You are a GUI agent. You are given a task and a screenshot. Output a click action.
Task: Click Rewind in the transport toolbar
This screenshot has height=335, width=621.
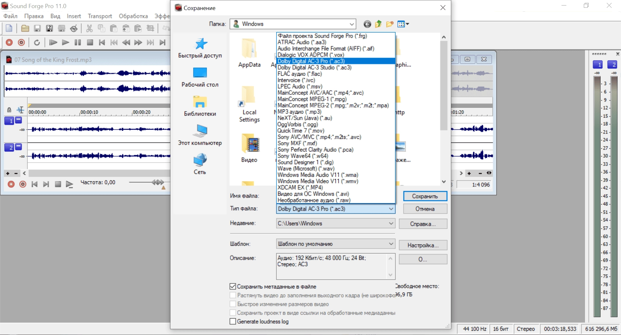126,42
